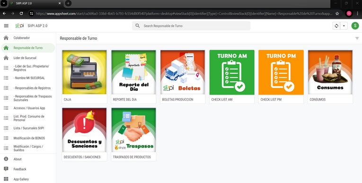
Task: Open the hamburger navigation menu
Action: point(6,26)
